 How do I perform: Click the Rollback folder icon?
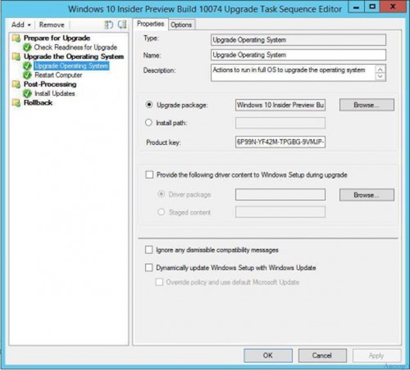pos(16,103)
